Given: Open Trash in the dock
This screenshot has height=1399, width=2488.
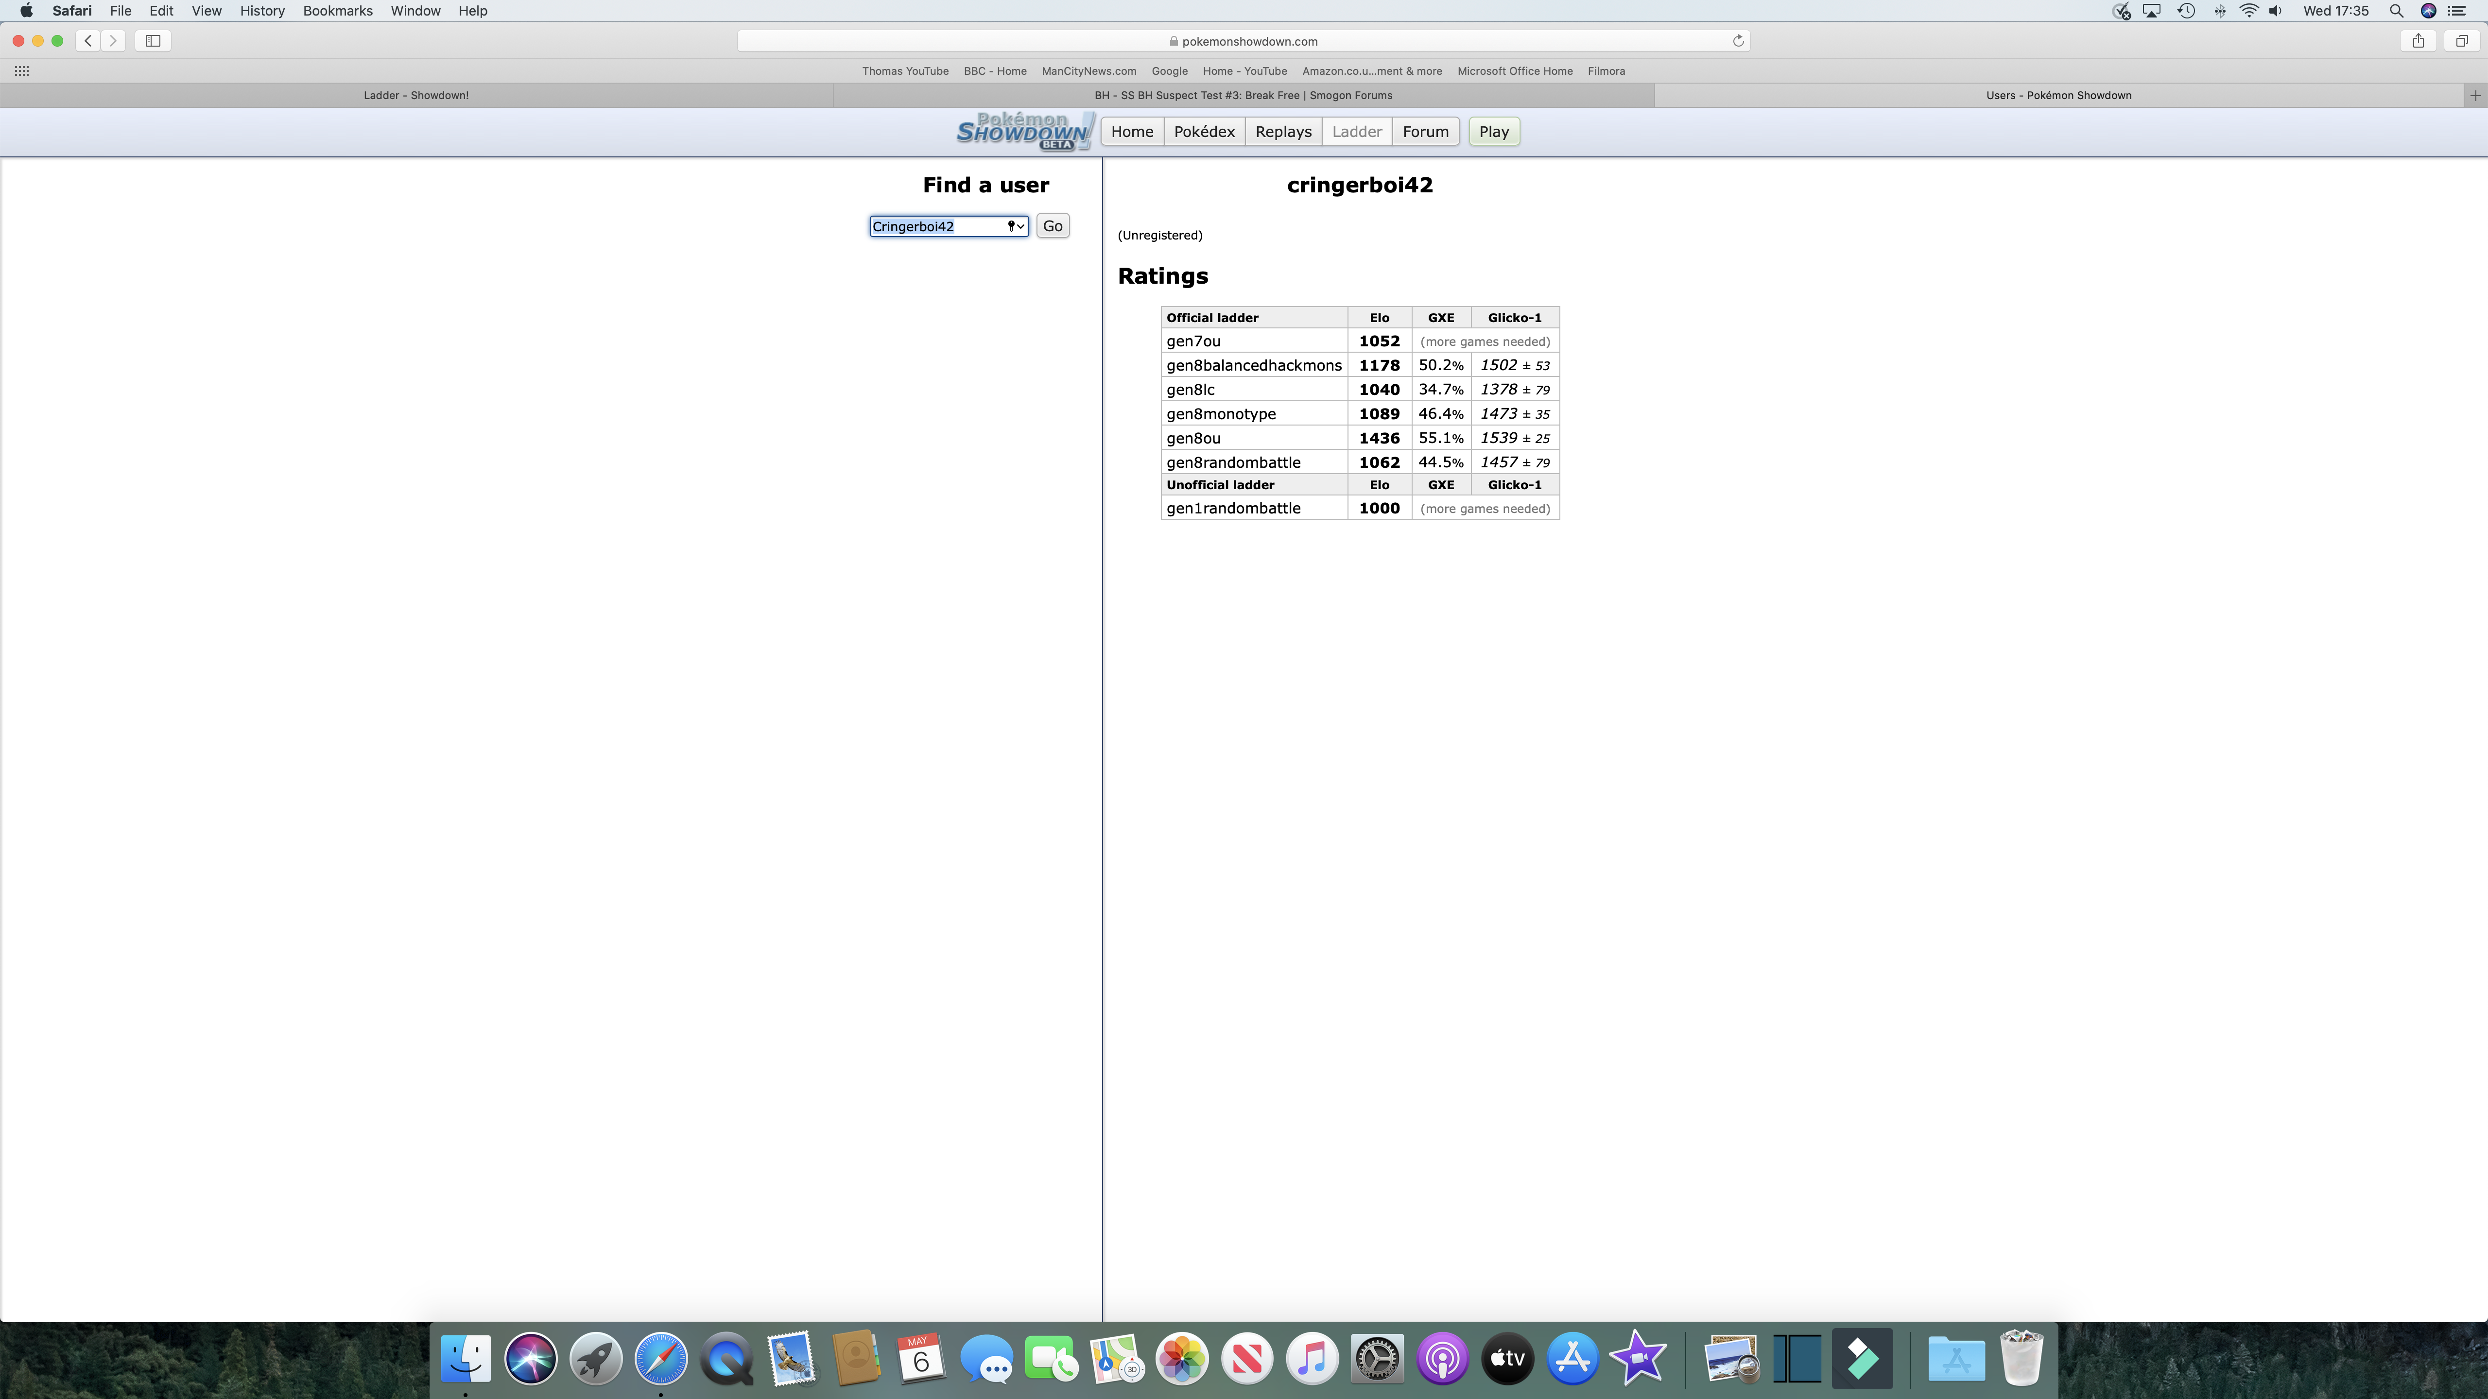Looking at the screenshot, I should pyautogui.click(x=2021, y=1359).
